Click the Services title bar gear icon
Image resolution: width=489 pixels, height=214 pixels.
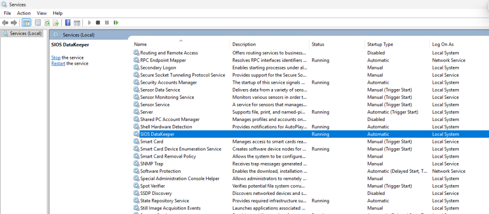point(4,4)
